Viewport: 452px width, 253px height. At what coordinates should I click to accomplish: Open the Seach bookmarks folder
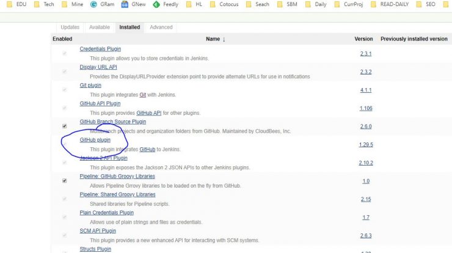(257, 4)
